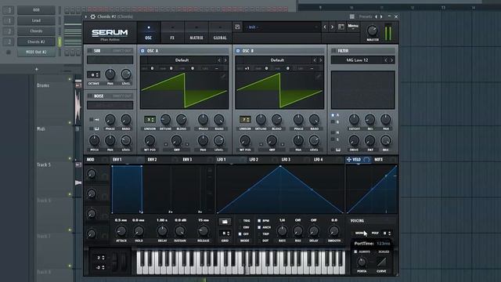Select the LFO OFF mode checkbox
This screenshot has height=282, width=501.
click(240, 234)
